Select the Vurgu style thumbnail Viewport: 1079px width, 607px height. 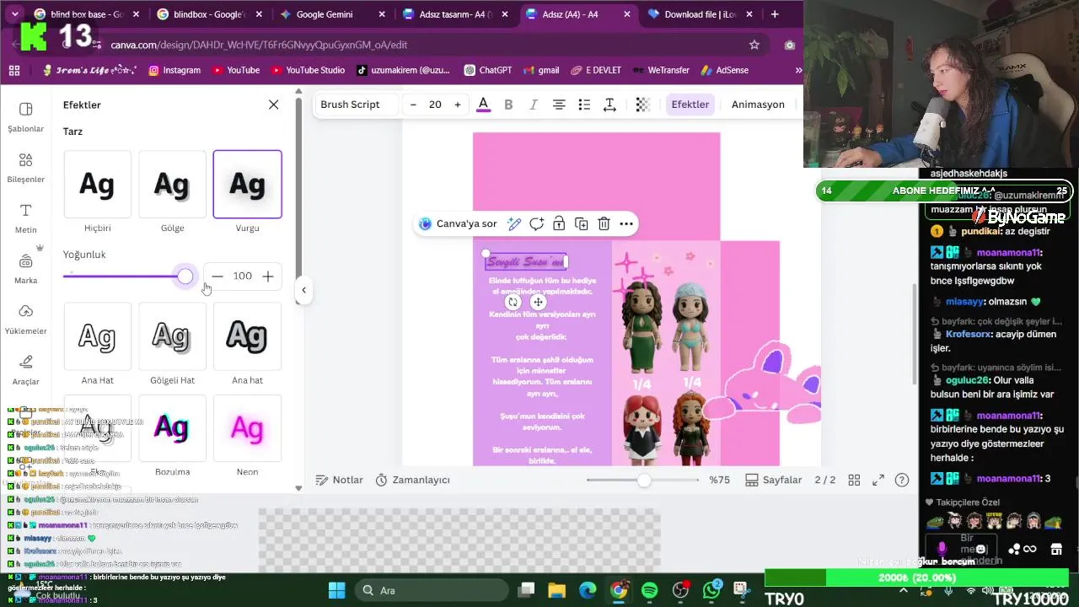coord(247,185)
